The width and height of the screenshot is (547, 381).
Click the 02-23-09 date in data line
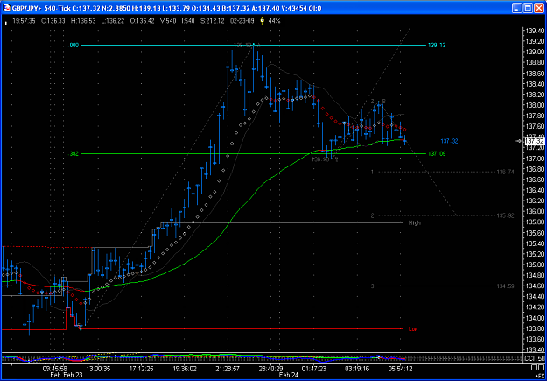[242, 21]
